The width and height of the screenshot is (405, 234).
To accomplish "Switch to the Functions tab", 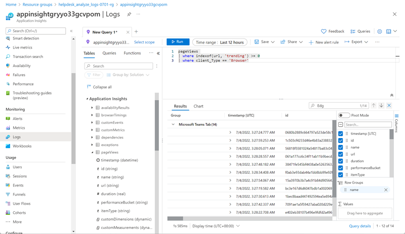I will tap(132, 53).
